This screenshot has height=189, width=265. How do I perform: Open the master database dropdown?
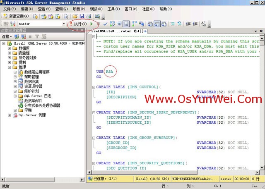[64, 24]
